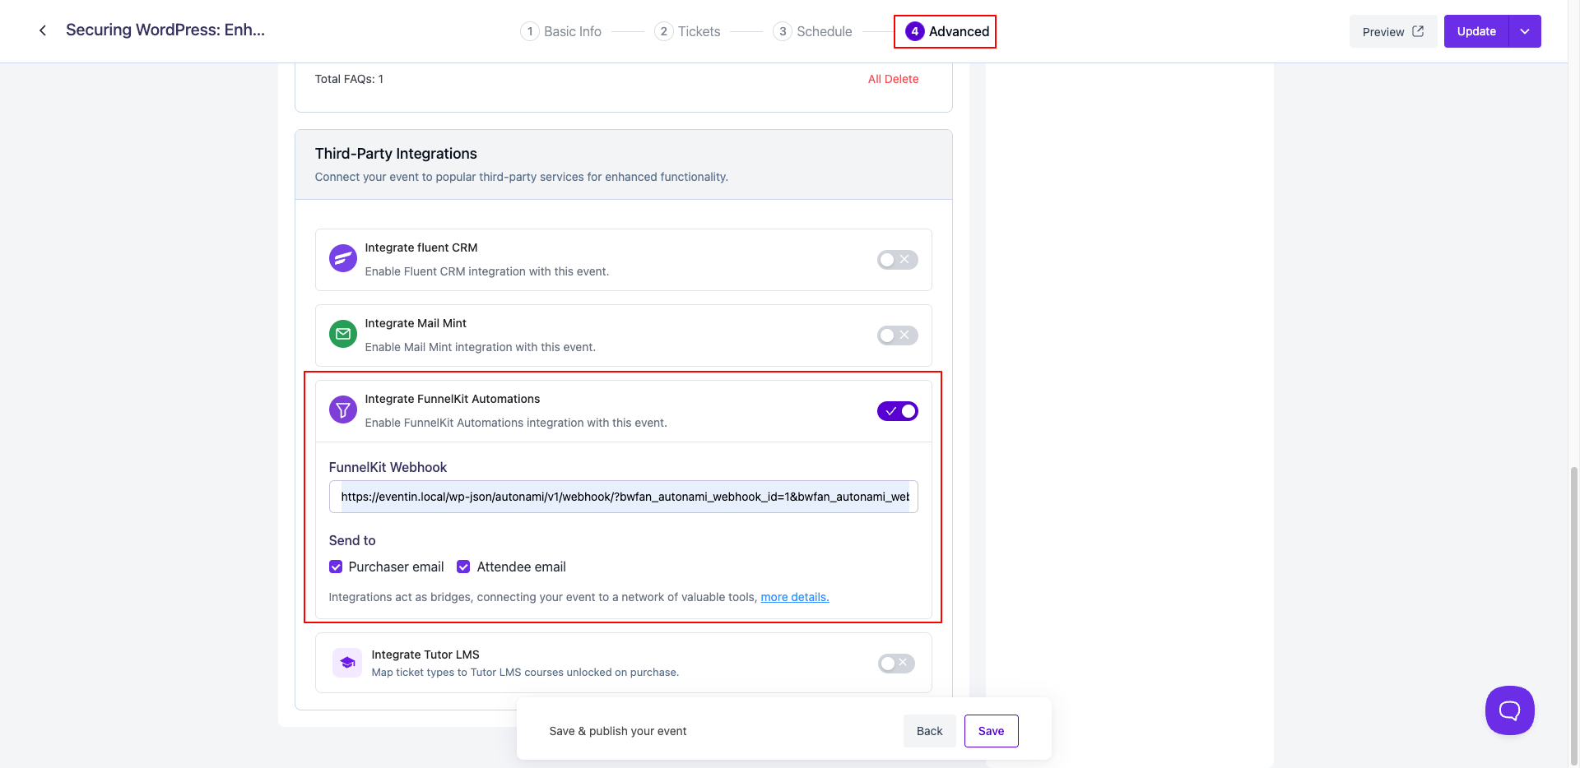Click the 'Integrate Tutor LMS' label
Screen dimensions: 1580x768
(x=425, y=655)
